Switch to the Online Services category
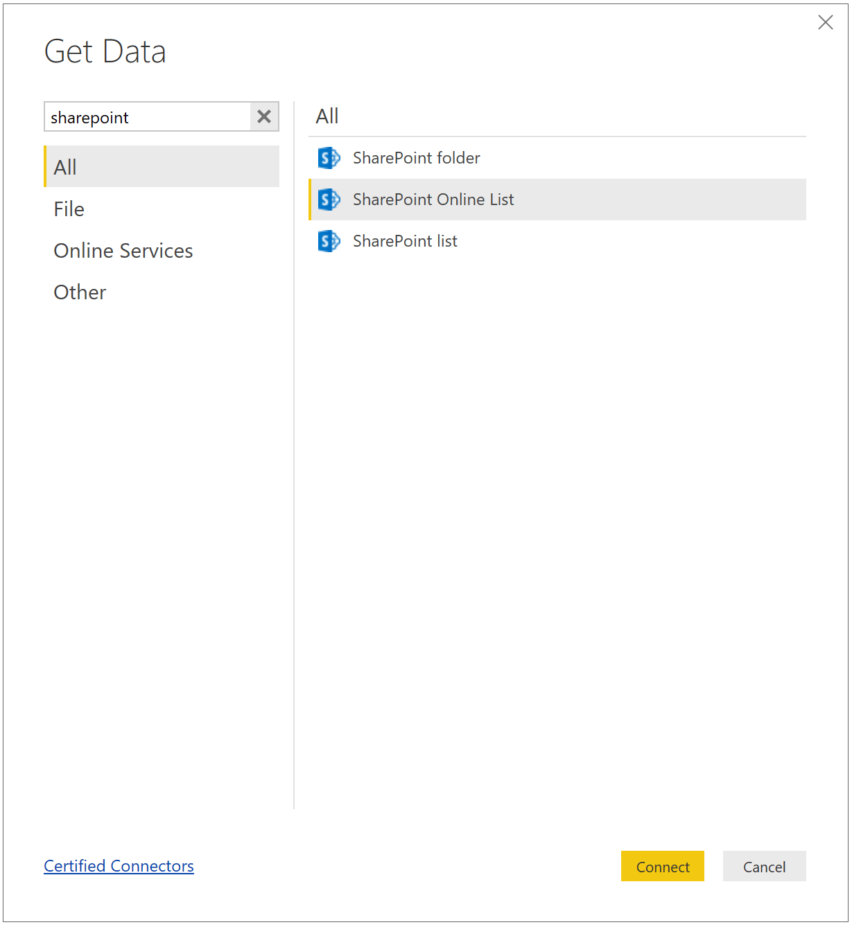Viewport: 852px width, 927px height. 123,250
